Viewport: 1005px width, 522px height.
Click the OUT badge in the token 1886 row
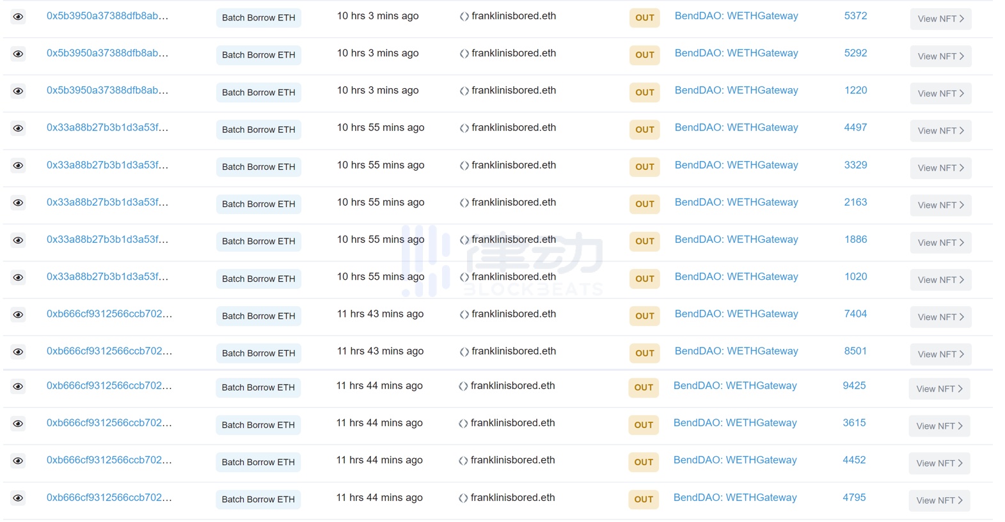pyautogui.click(x=645, y=242)
